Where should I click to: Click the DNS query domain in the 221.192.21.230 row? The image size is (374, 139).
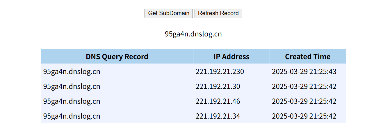(72, 72)
